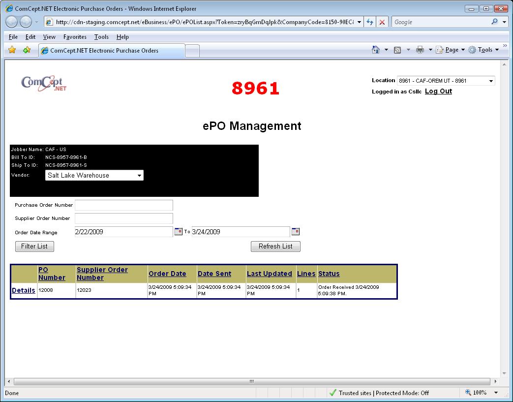
Task: Open the Tools menu in menu bar
Action: (101, 37)
